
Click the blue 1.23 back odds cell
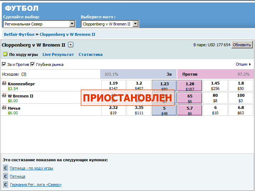164,86
